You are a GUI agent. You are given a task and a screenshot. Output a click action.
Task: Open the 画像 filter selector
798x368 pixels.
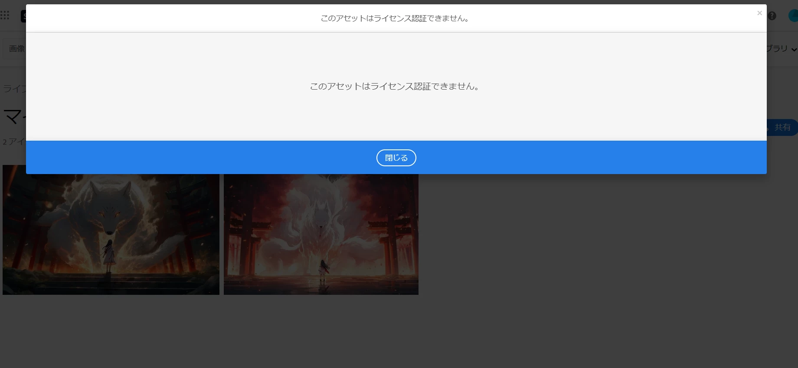(x=14, y=48)
